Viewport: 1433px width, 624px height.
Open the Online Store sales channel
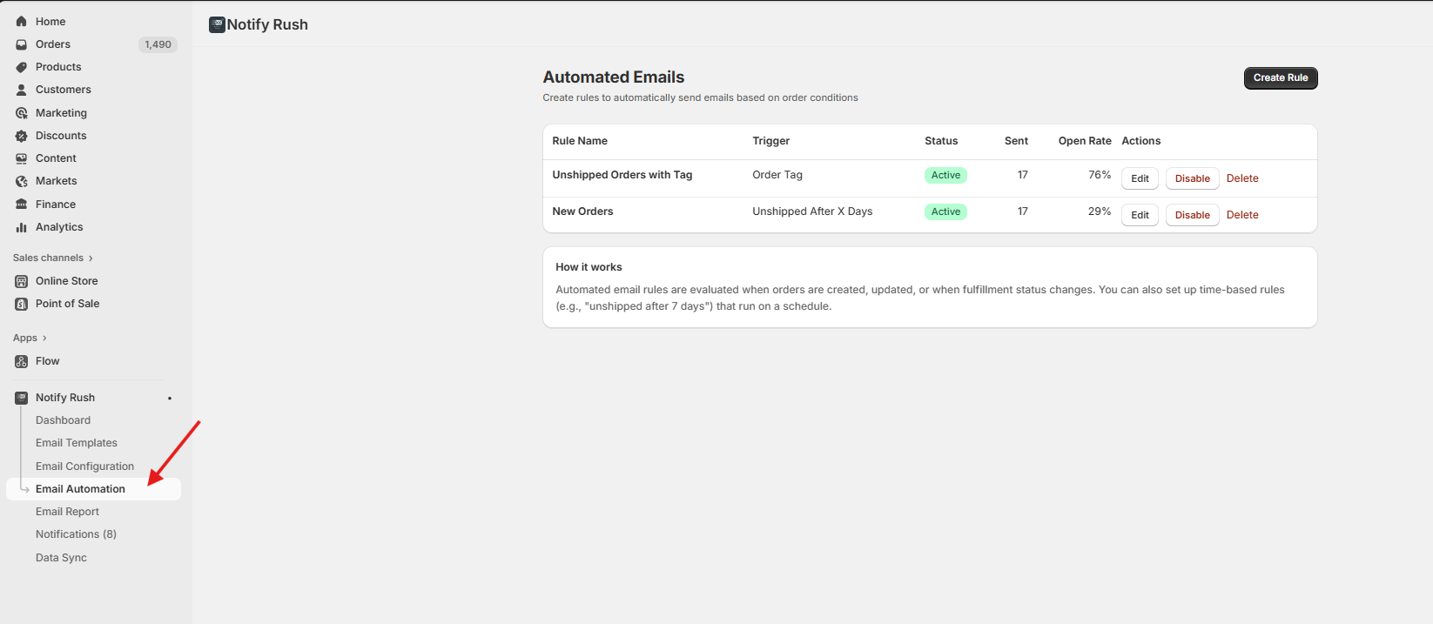coord(66,281)
